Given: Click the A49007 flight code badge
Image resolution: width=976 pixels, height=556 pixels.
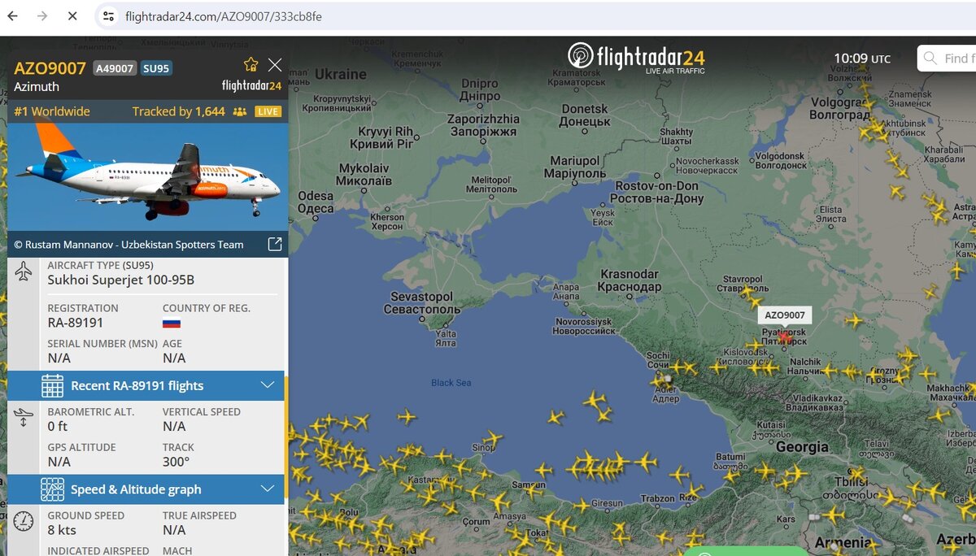Looking at the screenshot, I should tap(115, 68).
